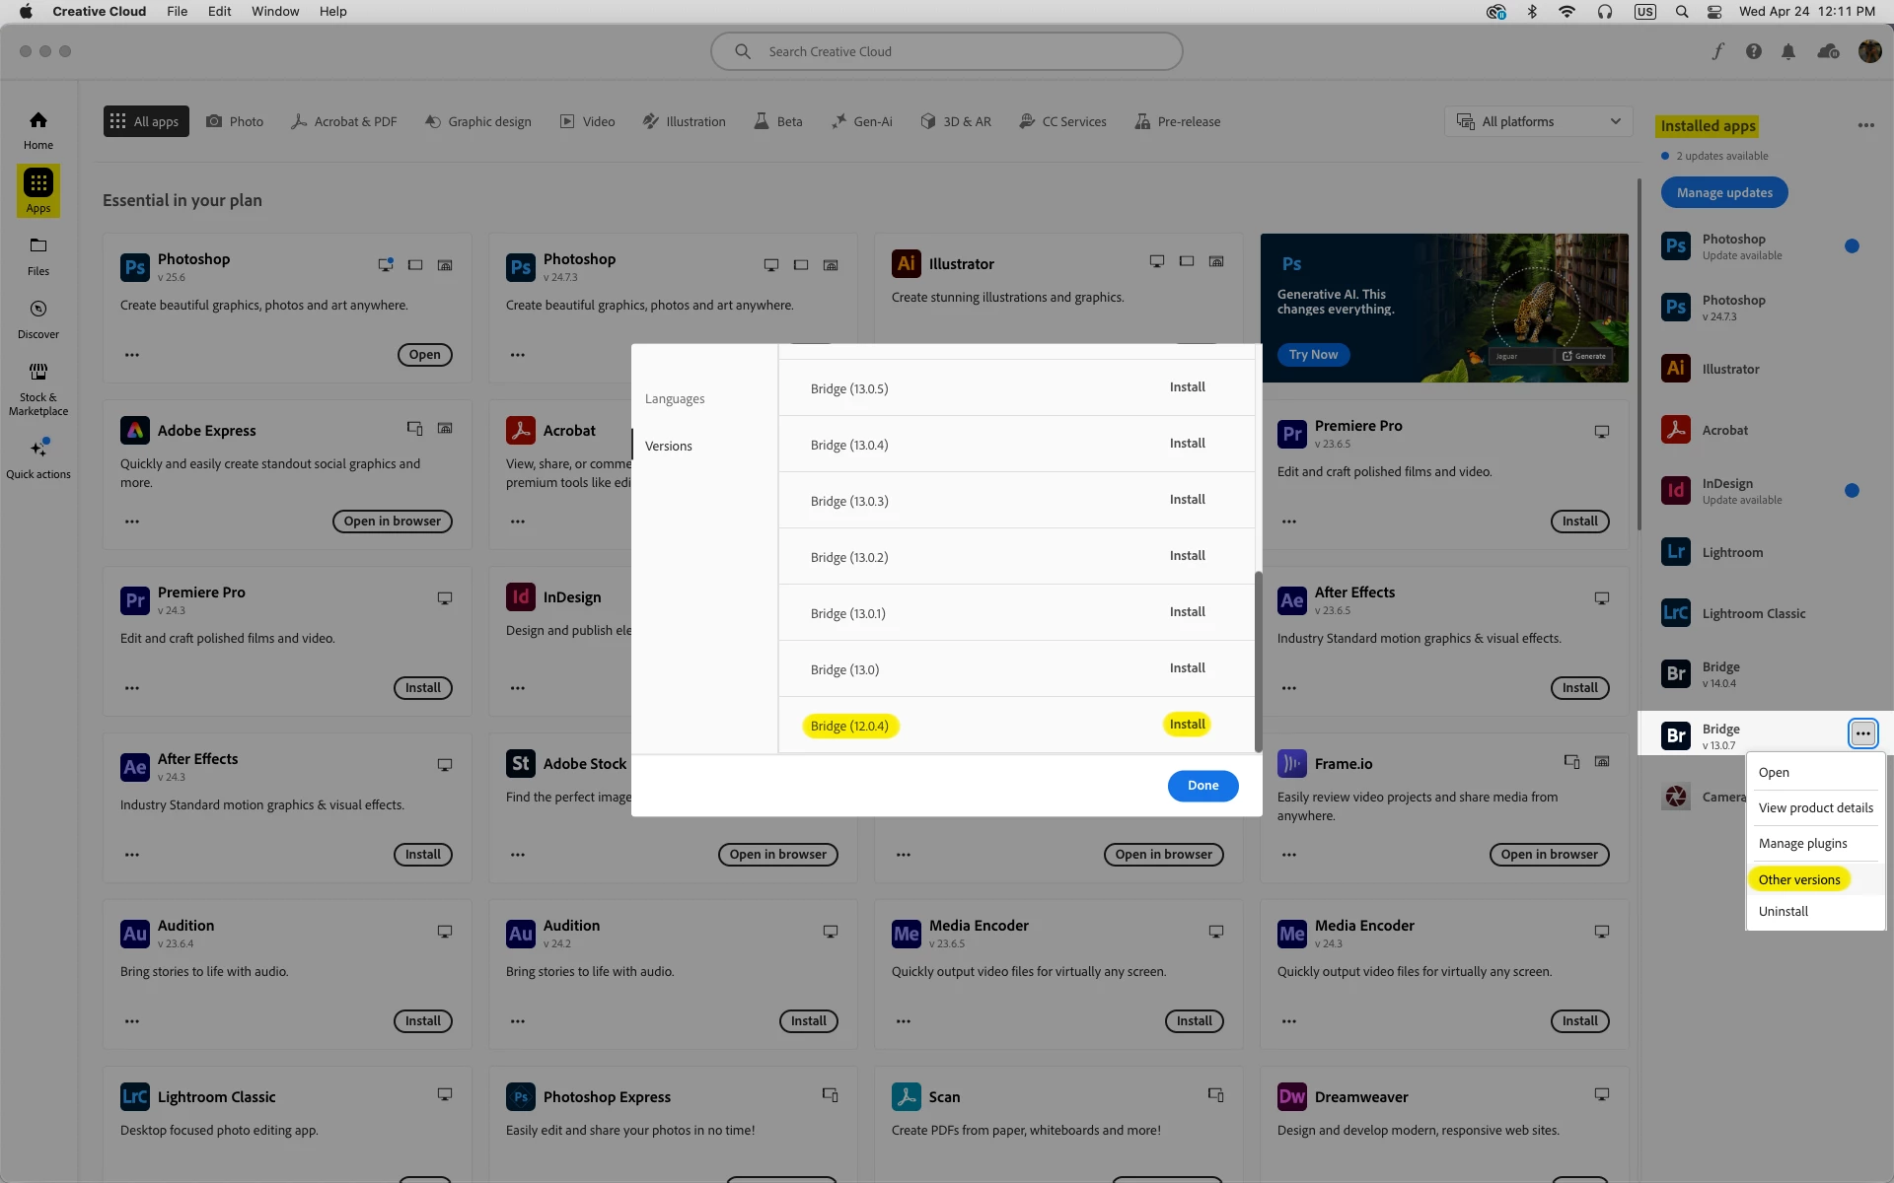Open the Discover sidebar icon

coord(37,318)
